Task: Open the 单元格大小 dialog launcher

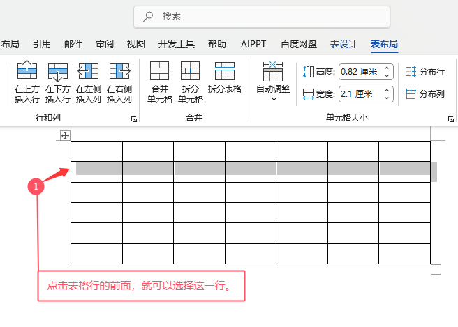Action: [451, 119]
